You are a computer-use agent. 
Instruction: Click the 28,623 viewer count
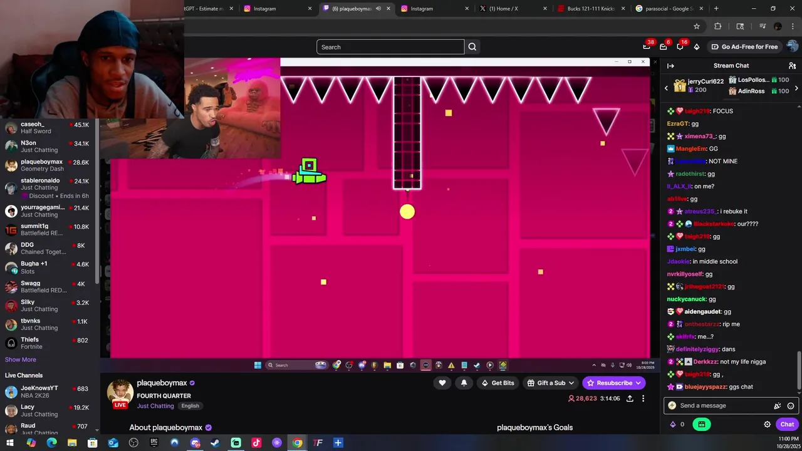[x=582, y=398]
